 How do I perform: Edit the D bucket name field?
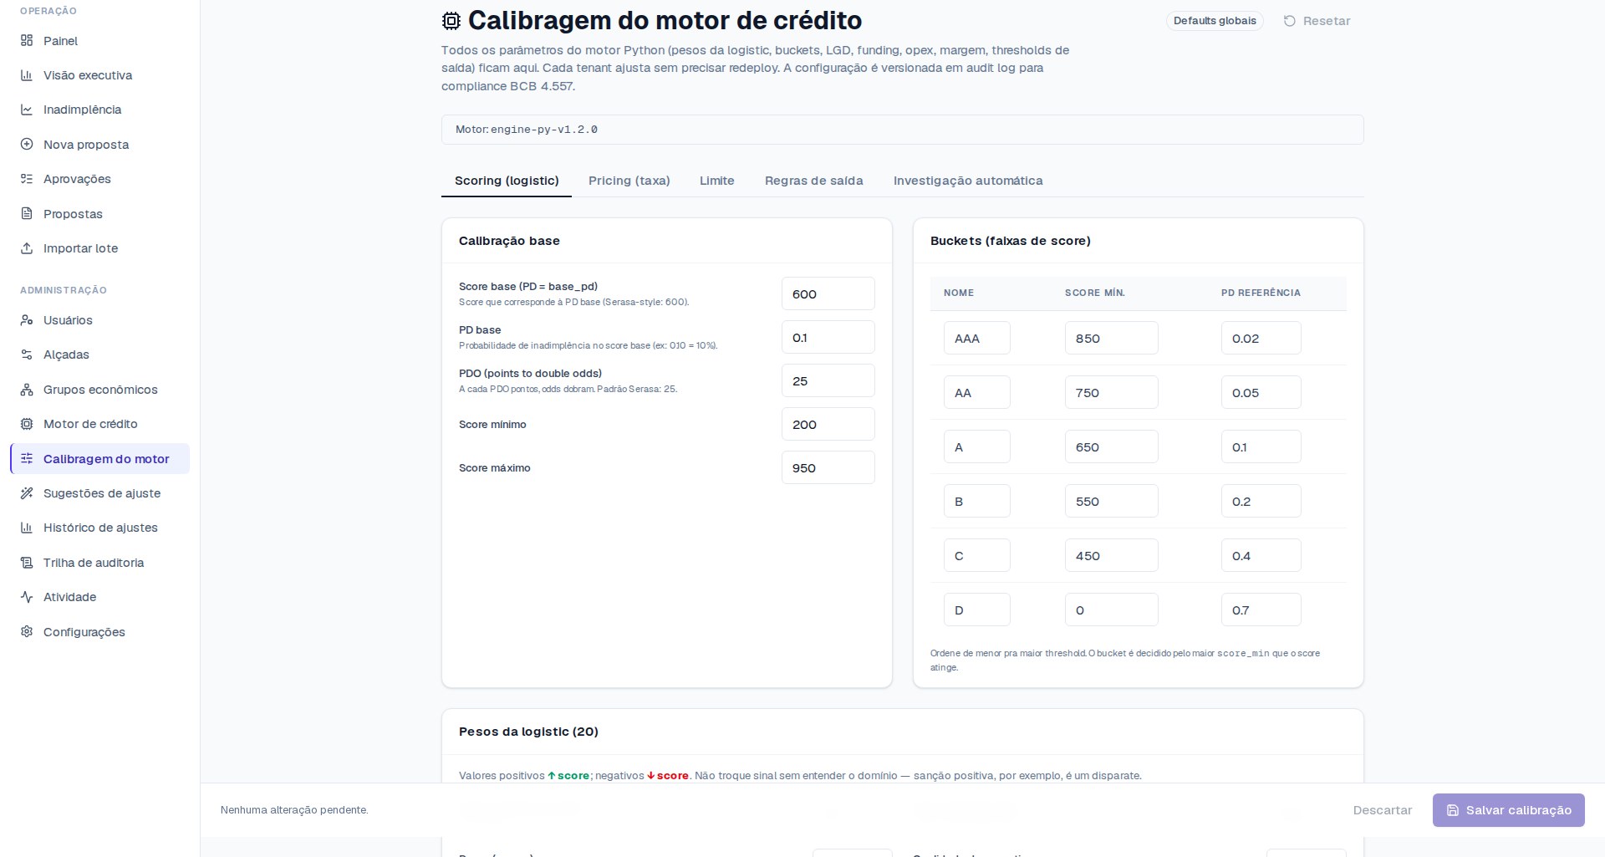coord(977,610)
